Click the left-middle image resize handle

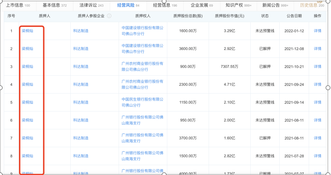(x=1, y=88)
